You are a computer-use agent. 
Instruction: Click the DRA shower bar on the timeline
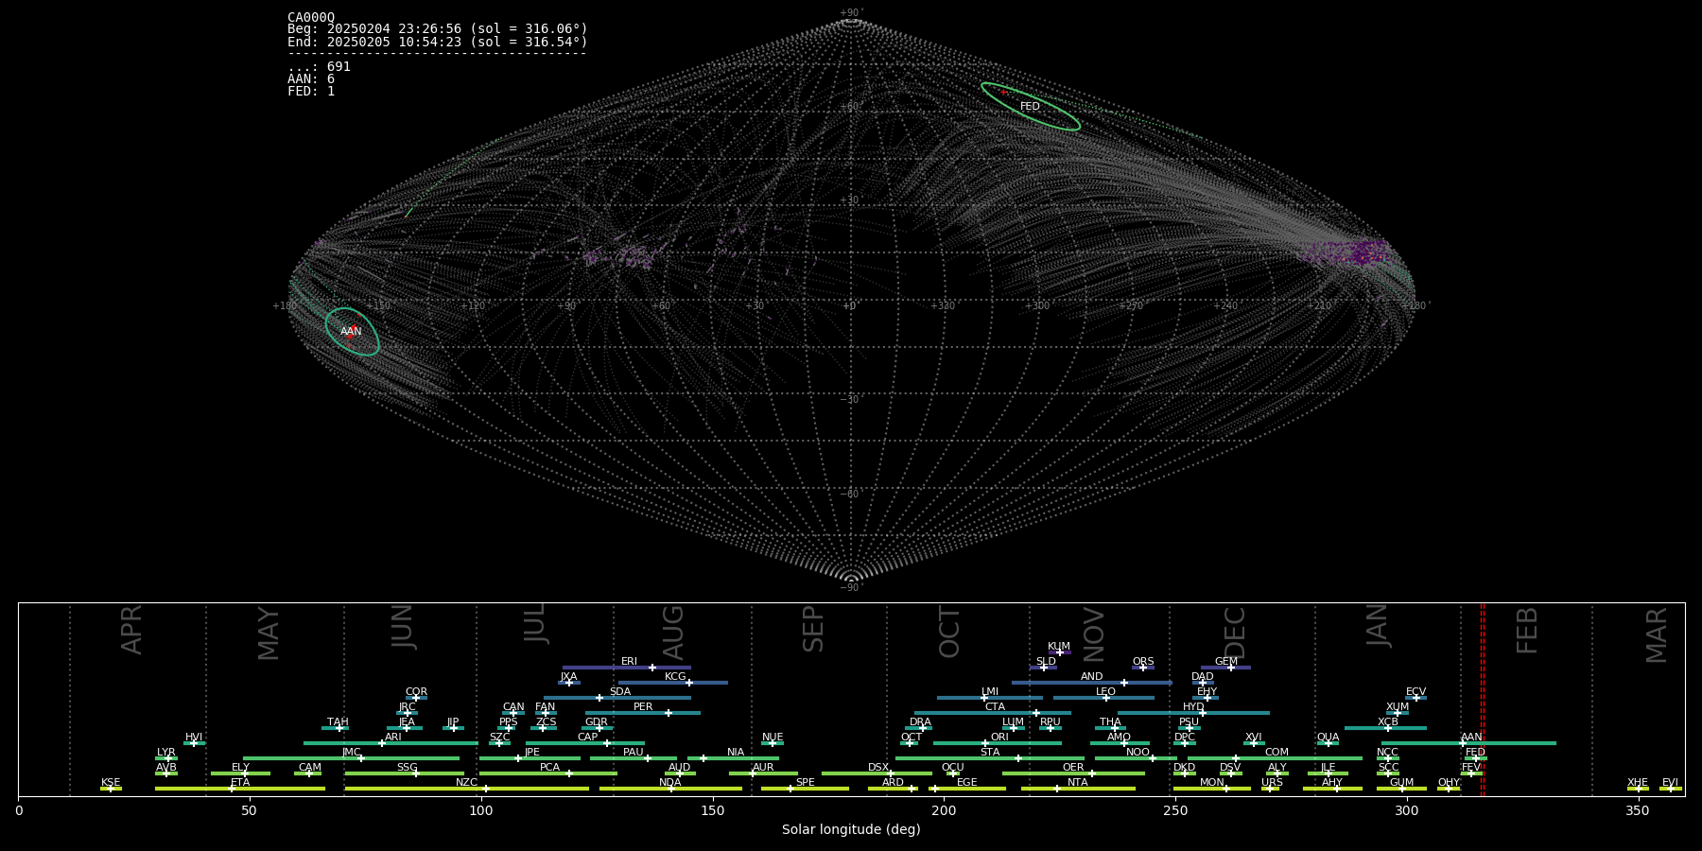(x=919, y=728)
